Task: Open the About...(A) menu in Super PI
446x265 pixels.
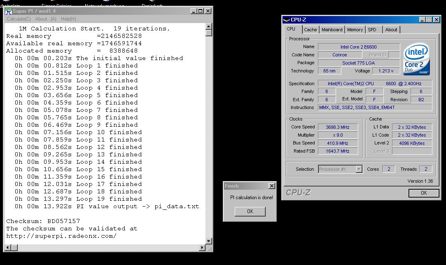Action: 46,19
